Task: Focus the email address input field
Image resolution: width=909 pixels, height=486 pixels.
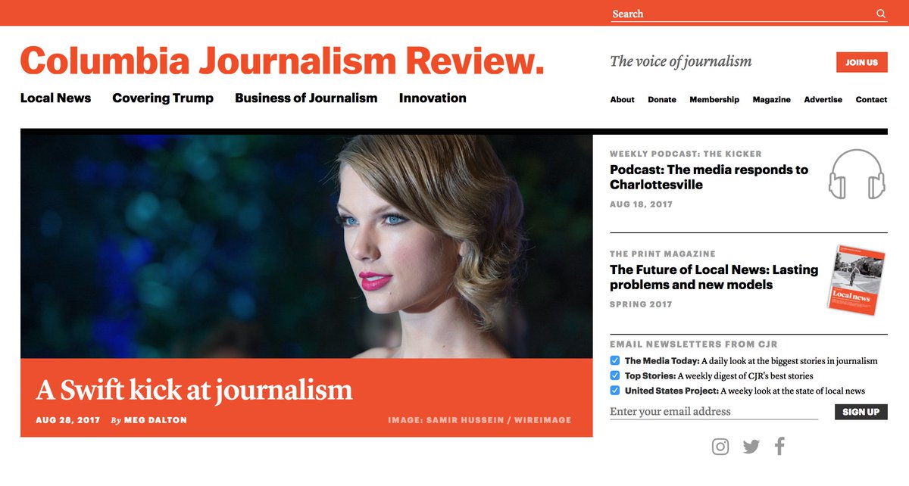Action: [x=714, y=412]
